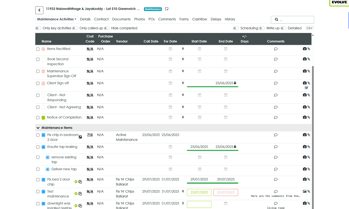
Task: Click the Maintenance status badge
Action: (x=153, y=9)
